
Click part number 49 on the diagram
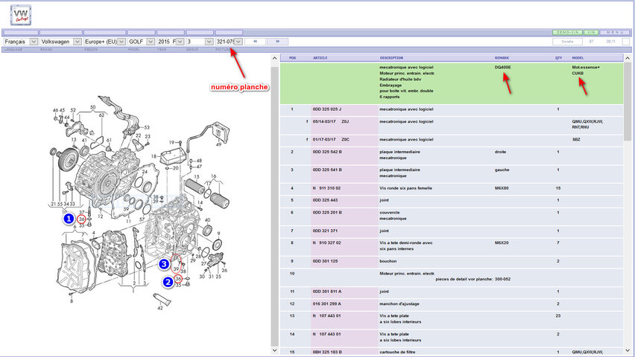218,144
